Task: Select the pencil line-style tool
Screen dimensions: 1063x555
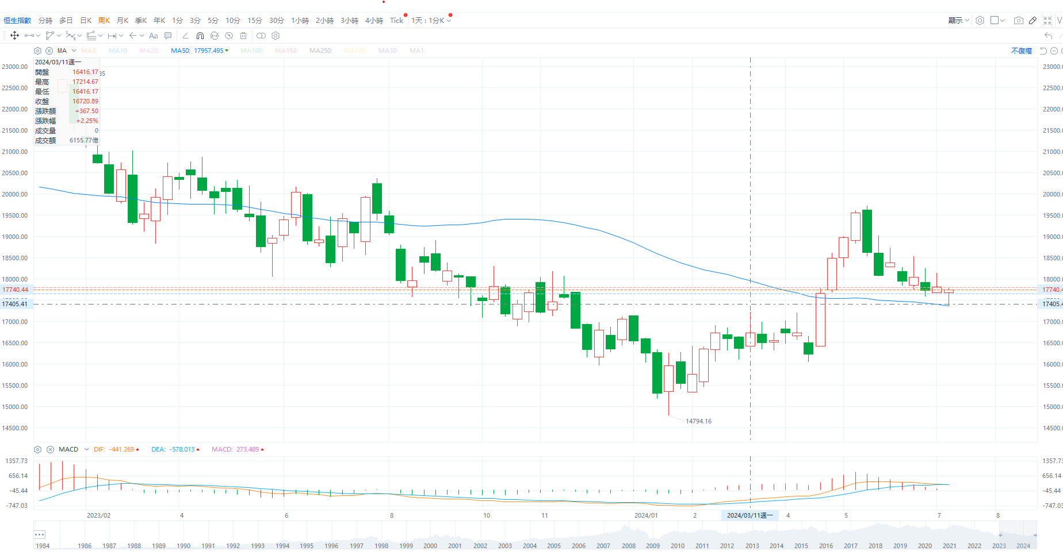Action: tap(186, 36)
